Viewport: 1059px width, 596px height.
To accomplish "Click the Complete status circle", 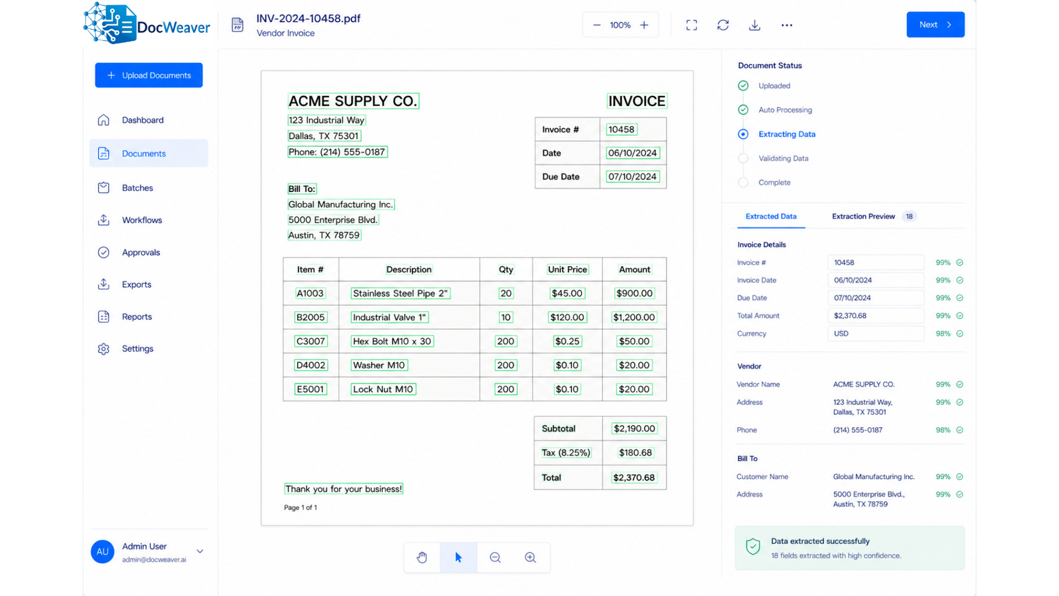I will 743,182.
